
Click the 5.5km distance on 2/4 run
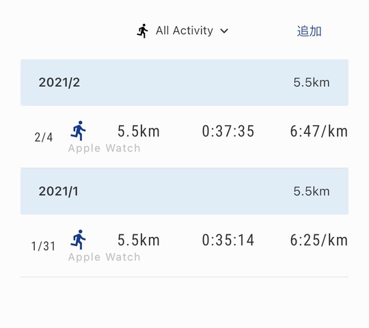click(x=139, y=131)
